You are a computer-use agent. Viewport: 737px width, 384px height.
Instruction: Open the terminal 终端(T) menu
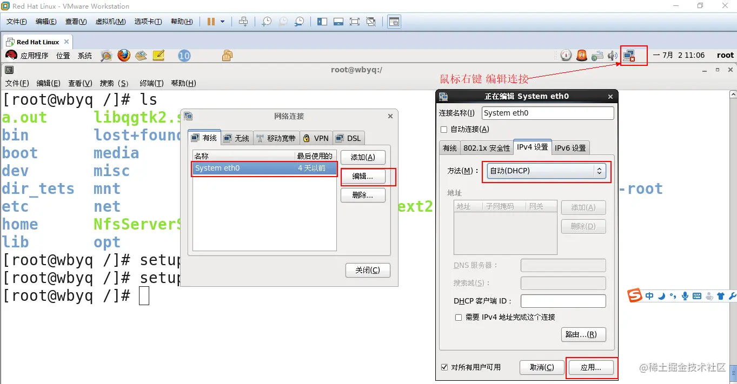pyautogui.click(x=151, y=83)
